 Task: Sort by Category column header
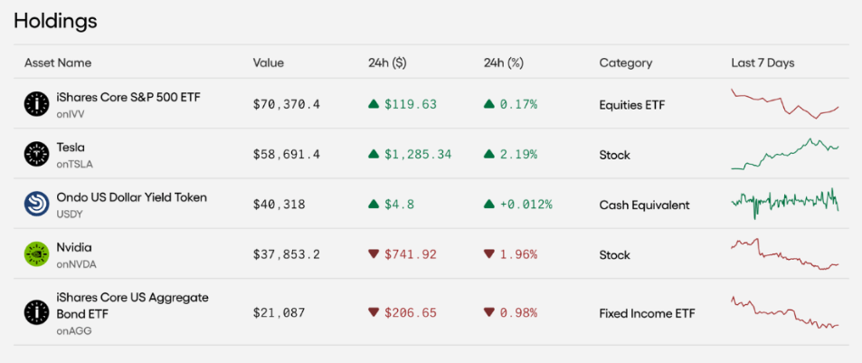pos(625,63)
